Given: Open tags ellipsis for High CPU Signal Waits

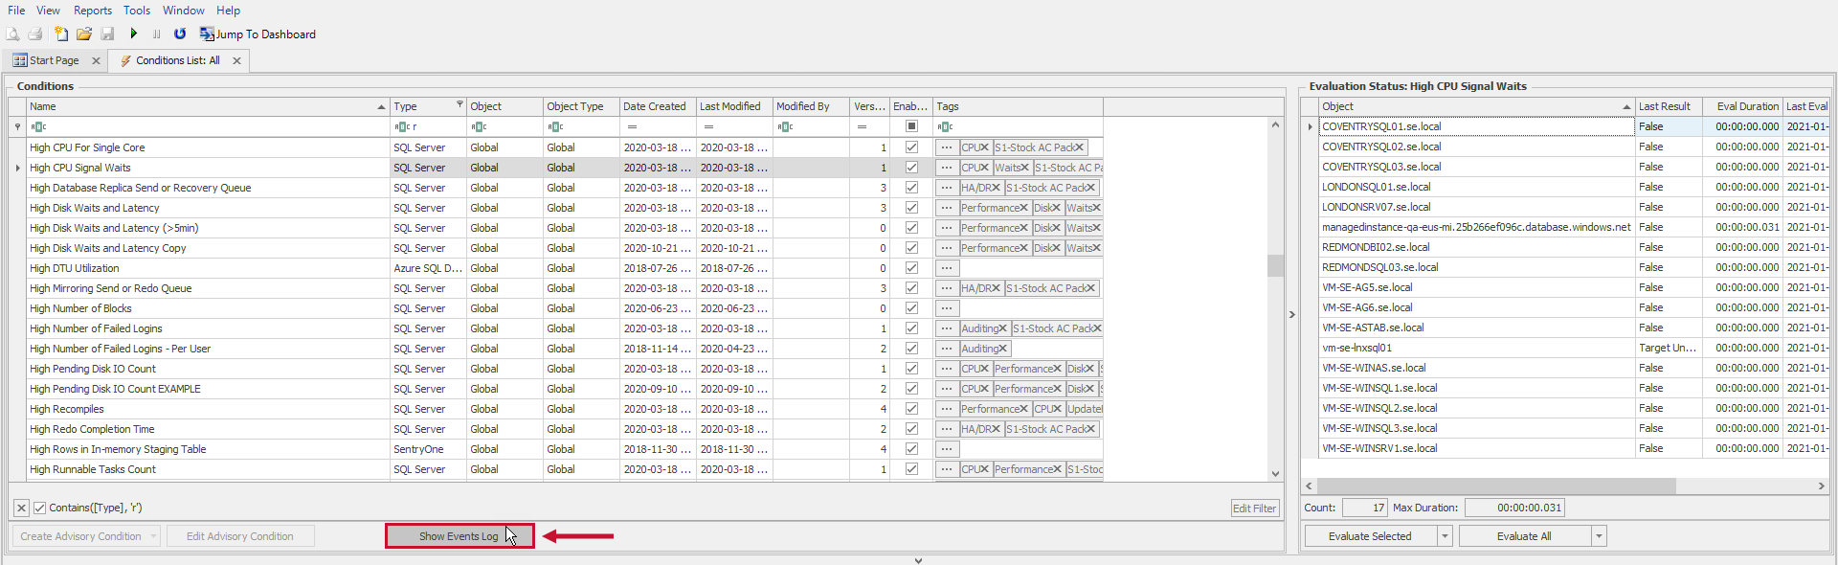Looking at the screenshot, I should 946,168.
